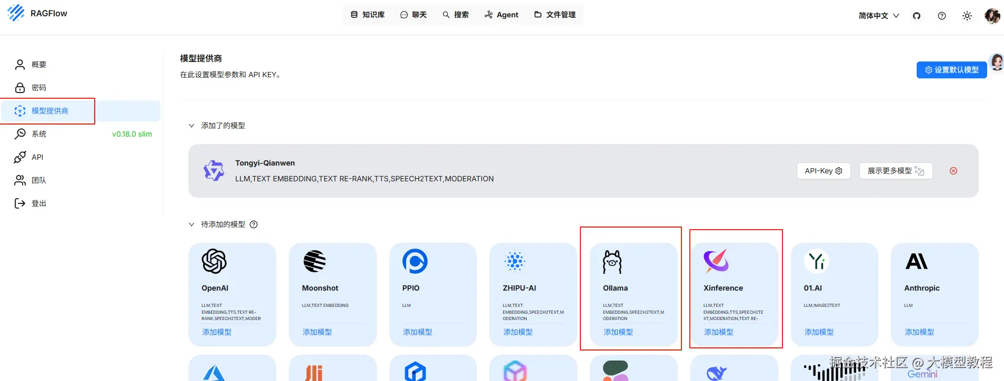1004x381 pixels.
Task: Switch to the 聊天 tab
Action: pyautogui.click(x=414, y=15)
